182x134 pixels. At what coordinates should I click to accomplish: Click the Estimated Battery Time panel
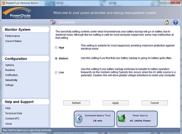[x=94, y=119]
